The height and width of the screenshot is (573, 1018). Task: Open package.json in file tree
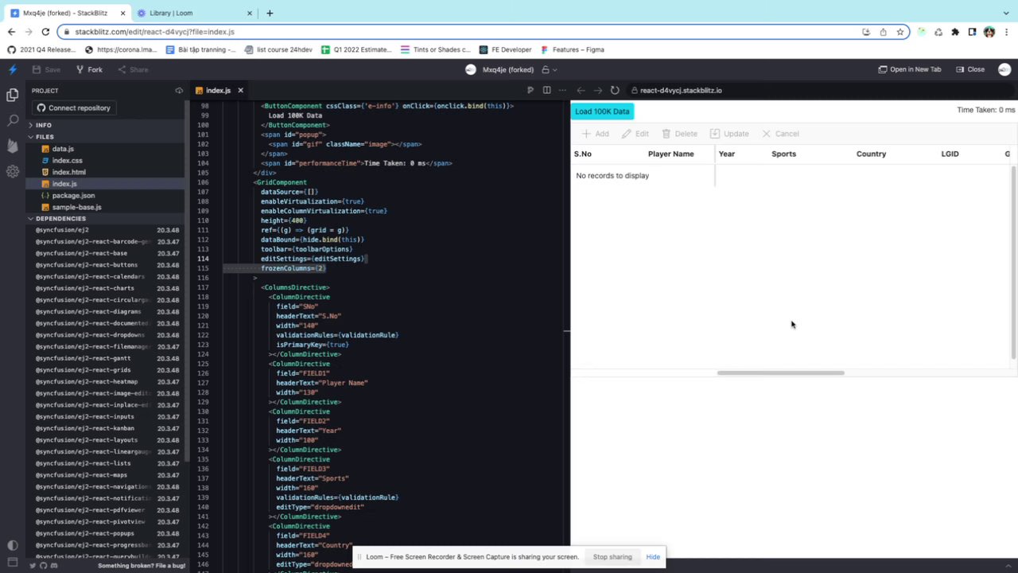(x=73, y=195)
